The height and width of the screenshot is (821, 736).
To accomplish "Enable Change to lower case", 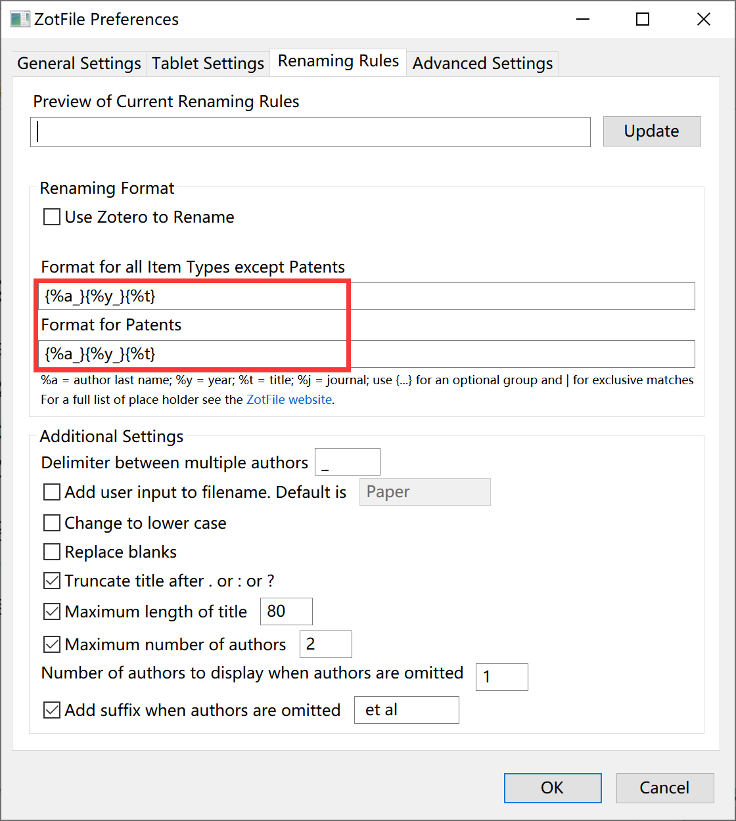I will click(x=52, y=523).
